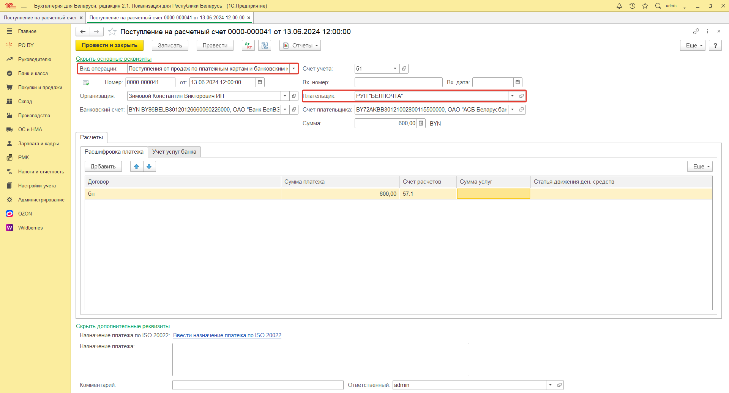Open Счет учета account form icon
Image resolution: width=729 pixels, height=393 pixels.
coord(404,69)
